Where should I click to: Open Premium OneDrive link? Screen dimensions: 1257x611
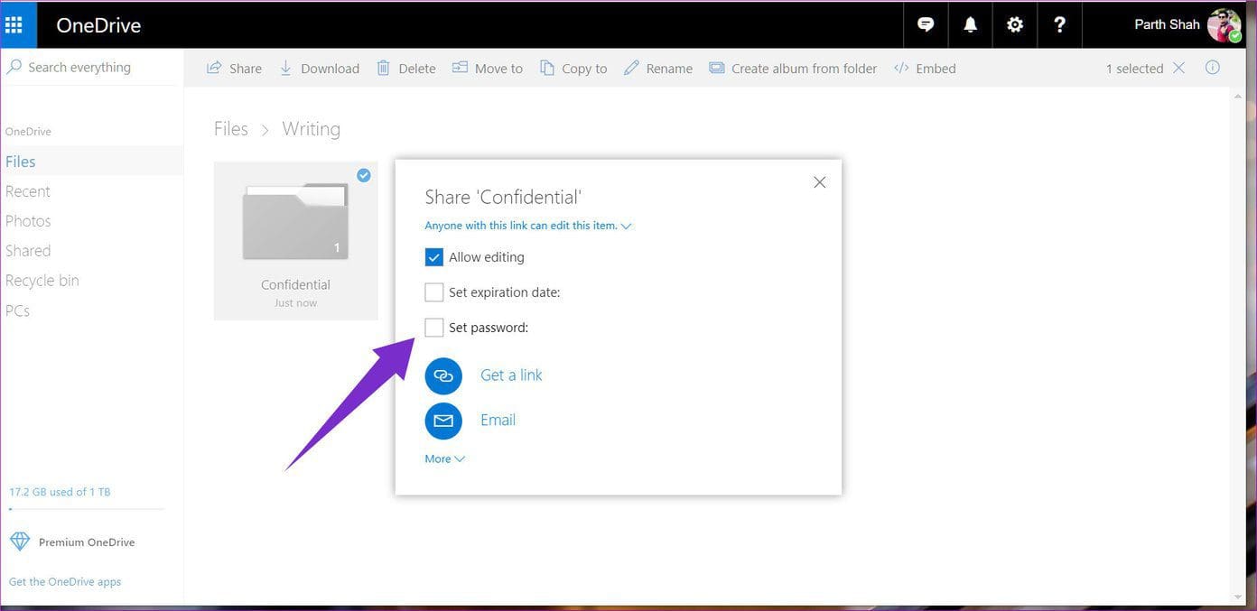[x=87, y=542]
